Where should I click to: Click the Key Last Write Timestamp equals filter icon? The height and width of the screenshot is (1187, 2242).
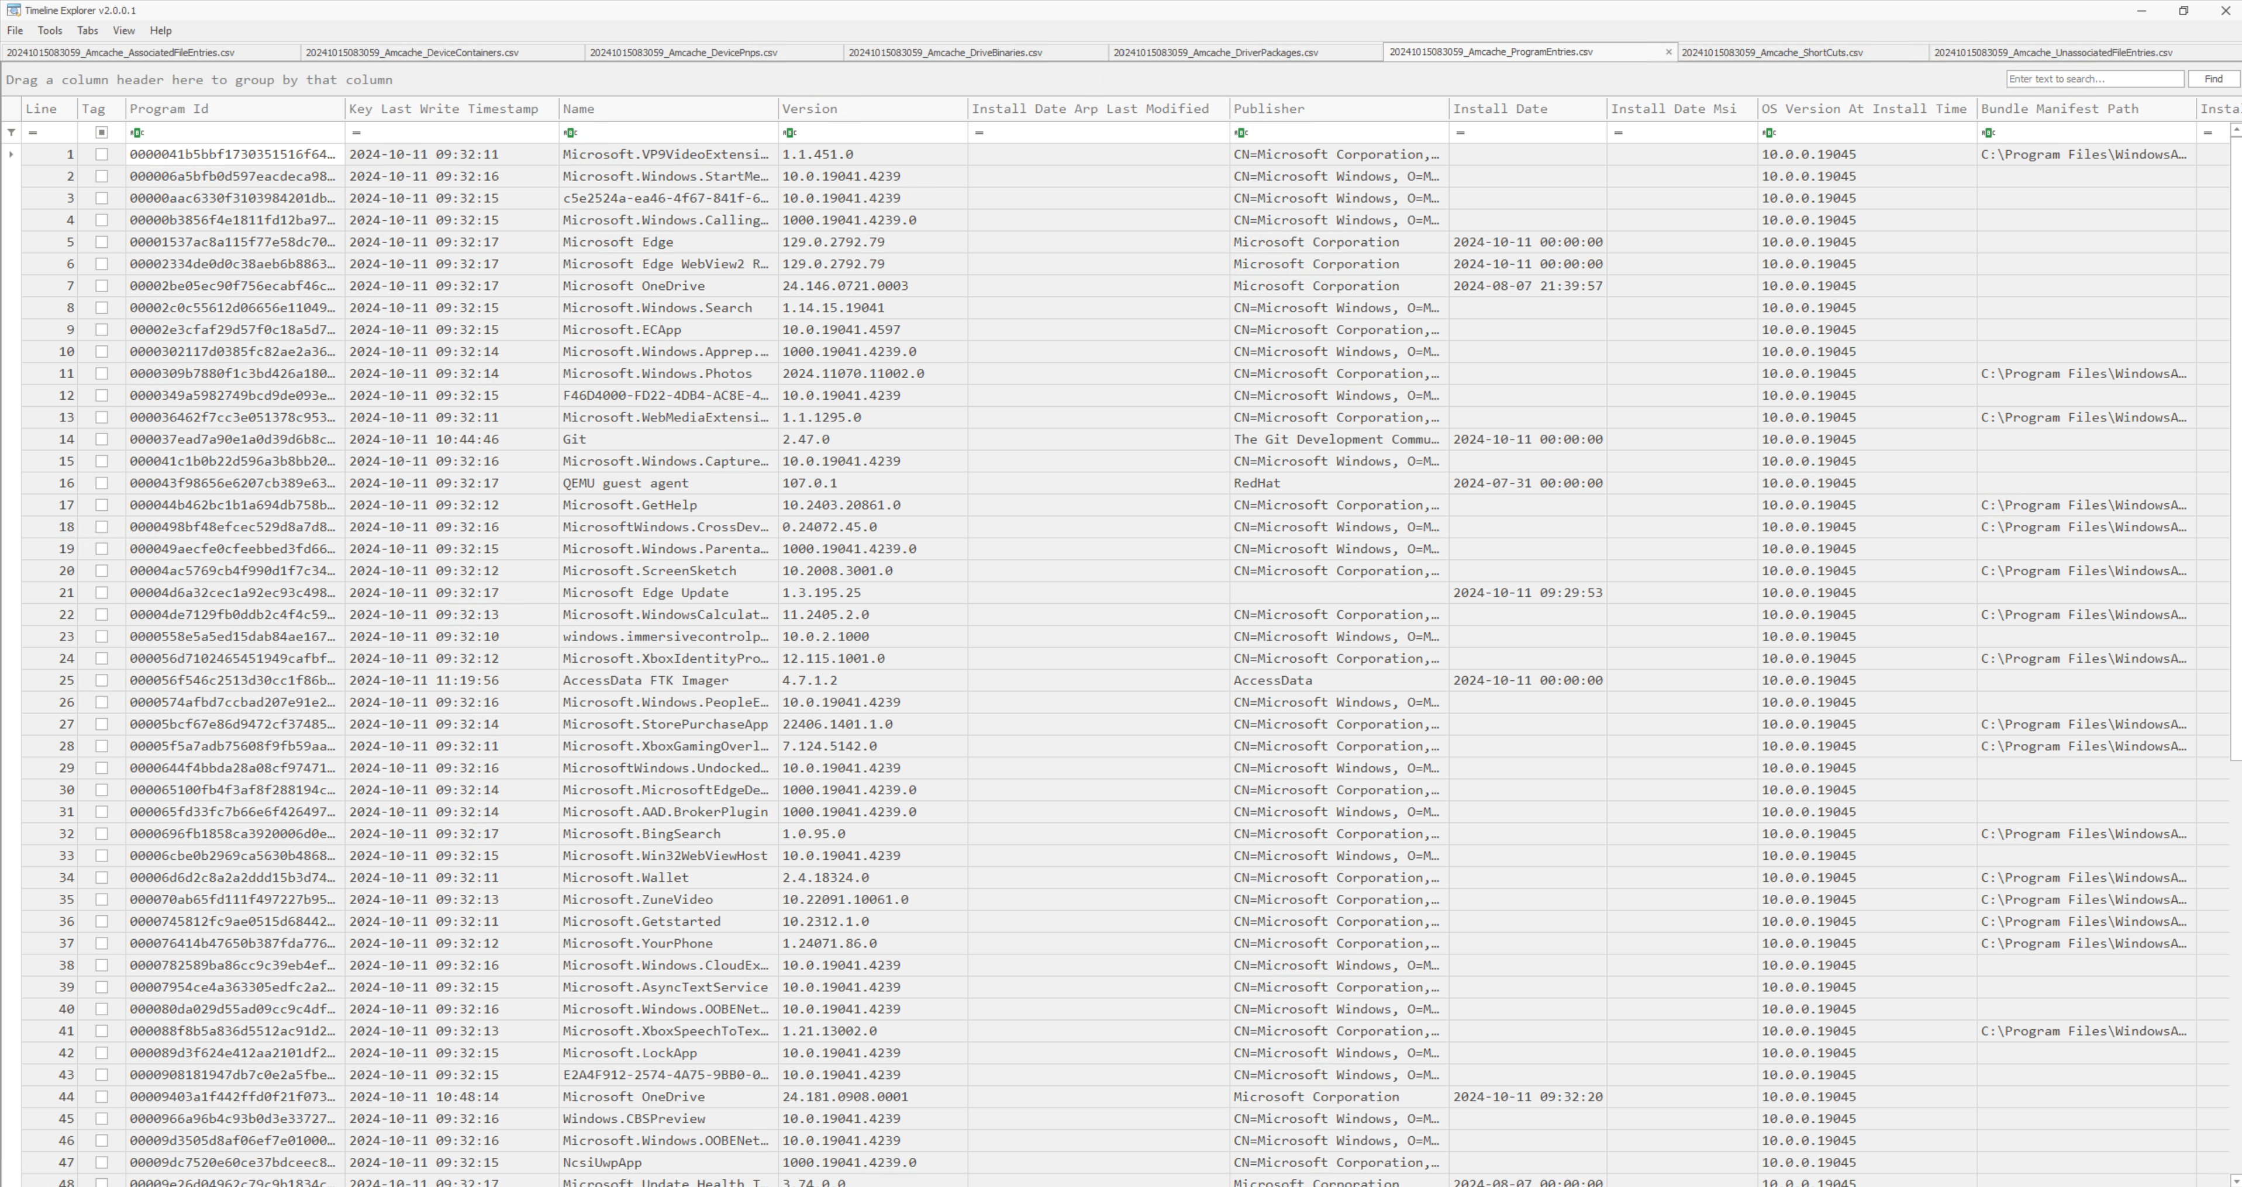pyautogui.click(x=357, y=132)
